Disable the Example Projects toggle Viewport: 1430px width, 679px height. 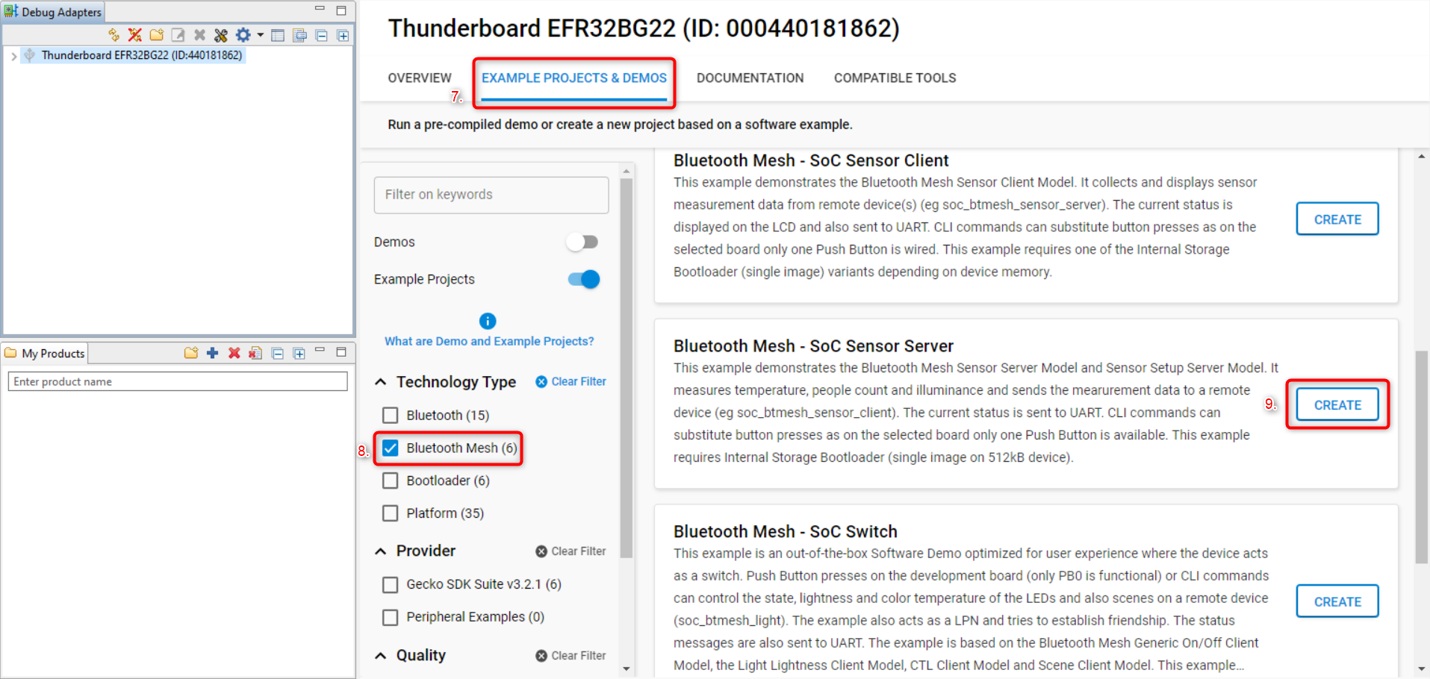[584, 279]
